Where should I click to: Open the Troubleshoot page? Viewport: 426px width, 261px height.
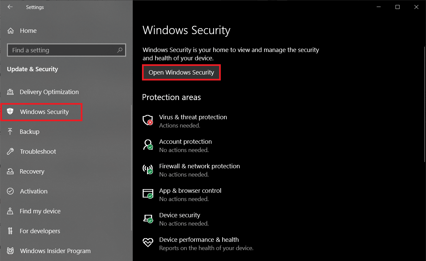tap(38, 152)
